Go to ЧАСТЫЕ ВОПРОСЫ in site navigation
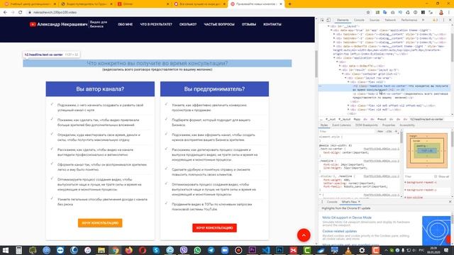Image resolution: width=454 pixels, height=255 pixels. (219, 24)
